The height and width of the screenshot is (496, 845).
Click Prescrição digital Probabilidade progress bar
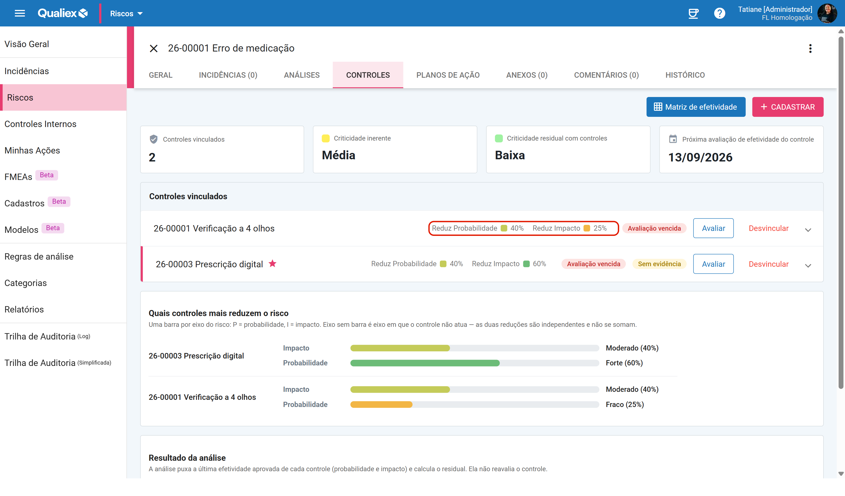point(475,363)
